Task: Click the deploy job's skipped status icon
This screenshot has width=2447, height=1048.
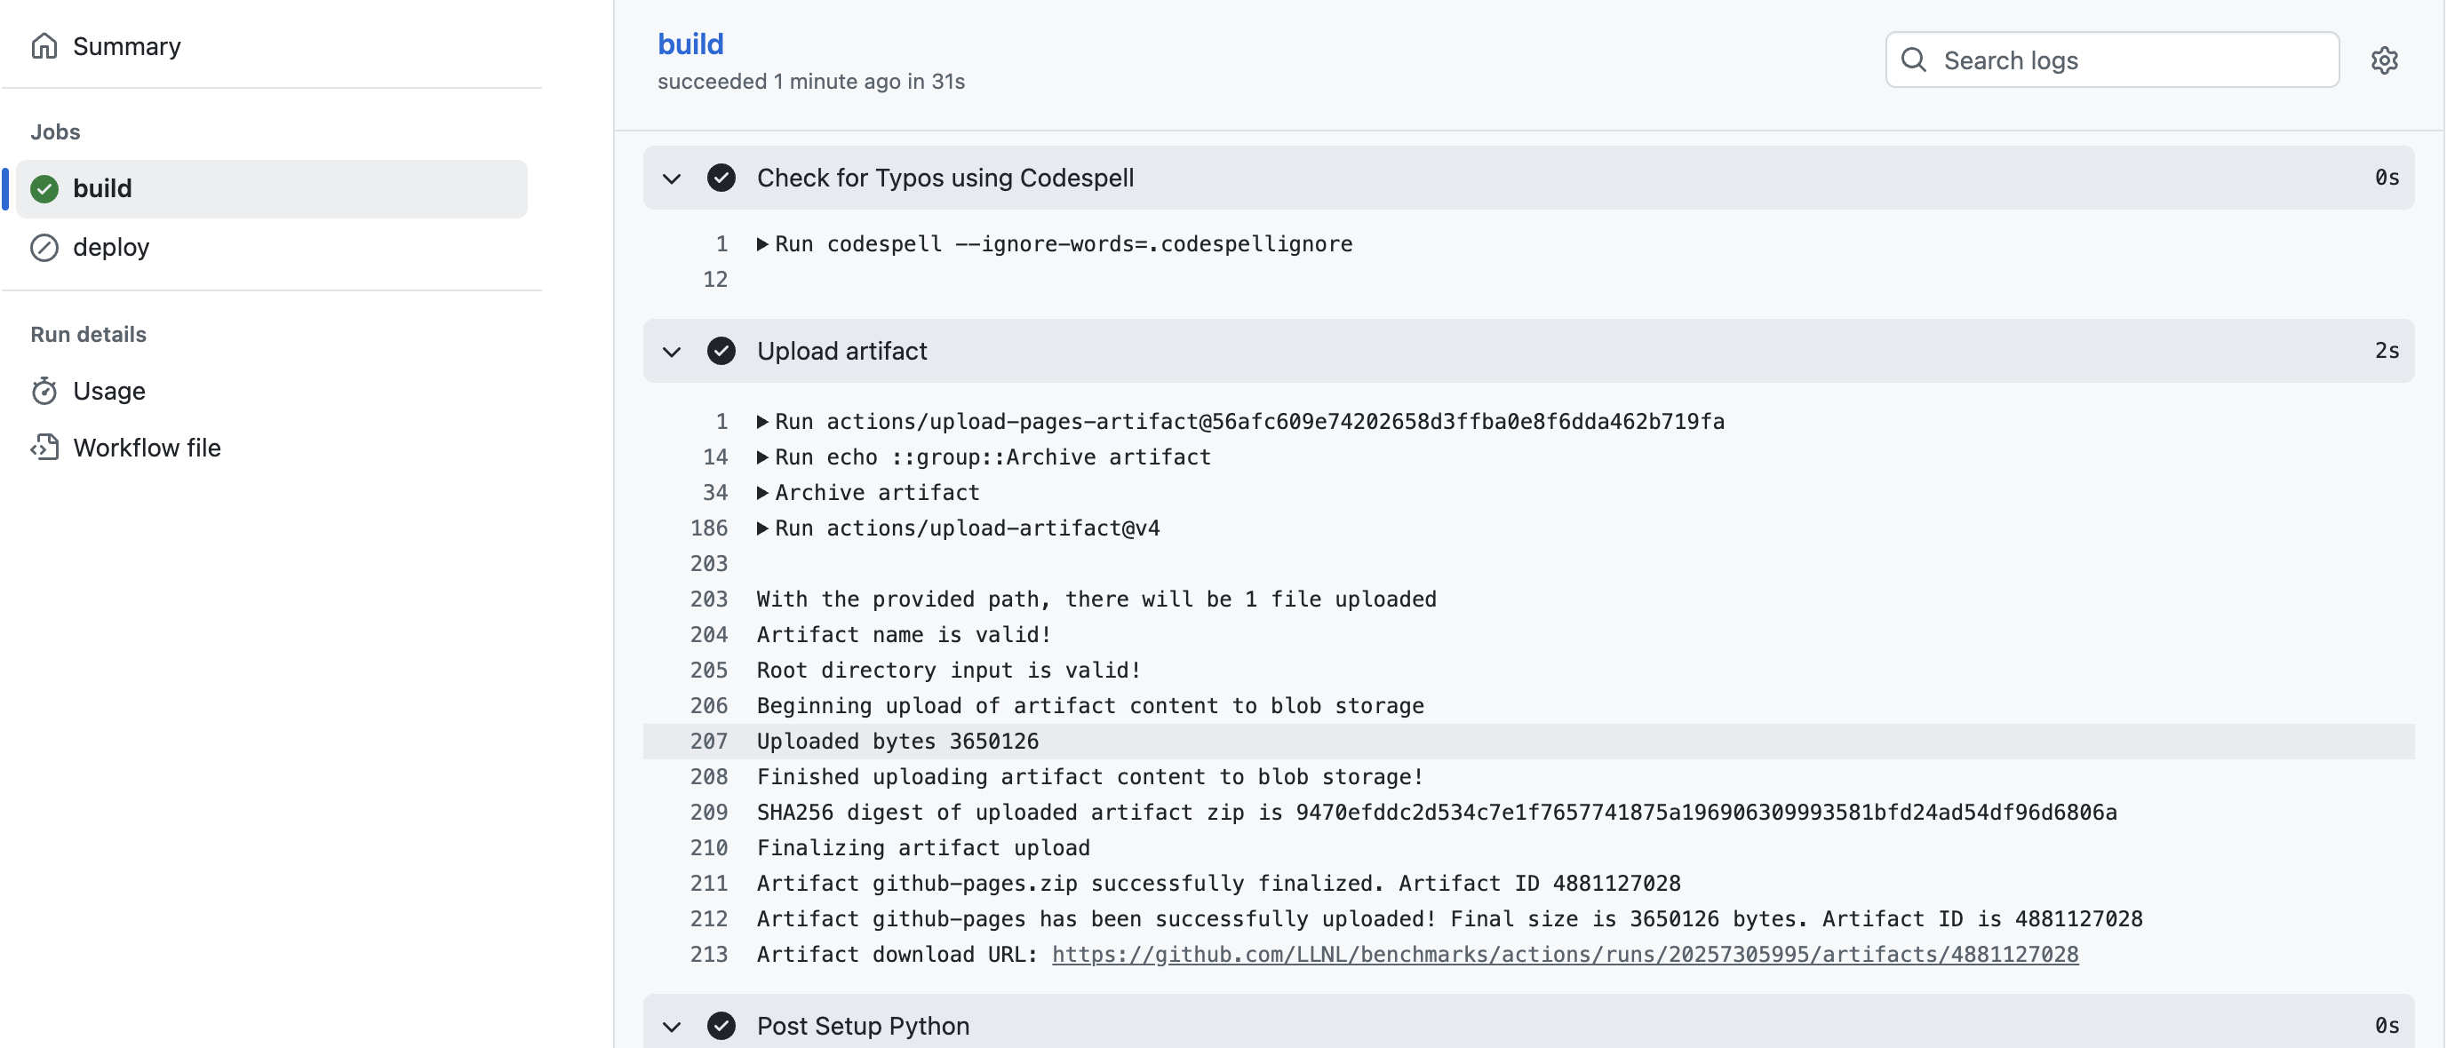Action: click(x=44, y=247)
